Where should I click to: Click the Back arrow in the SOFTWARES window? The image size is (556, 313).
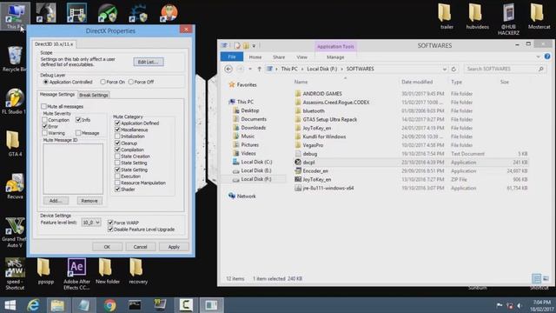[228, 69]
